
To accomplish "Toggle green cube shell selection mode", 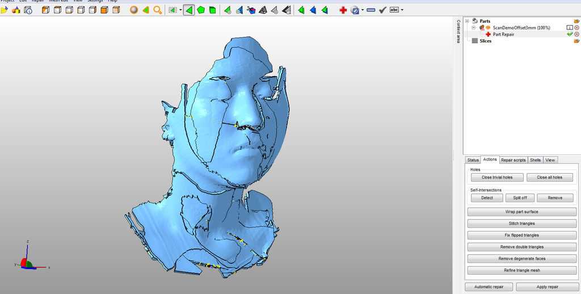I will [212, 10].
